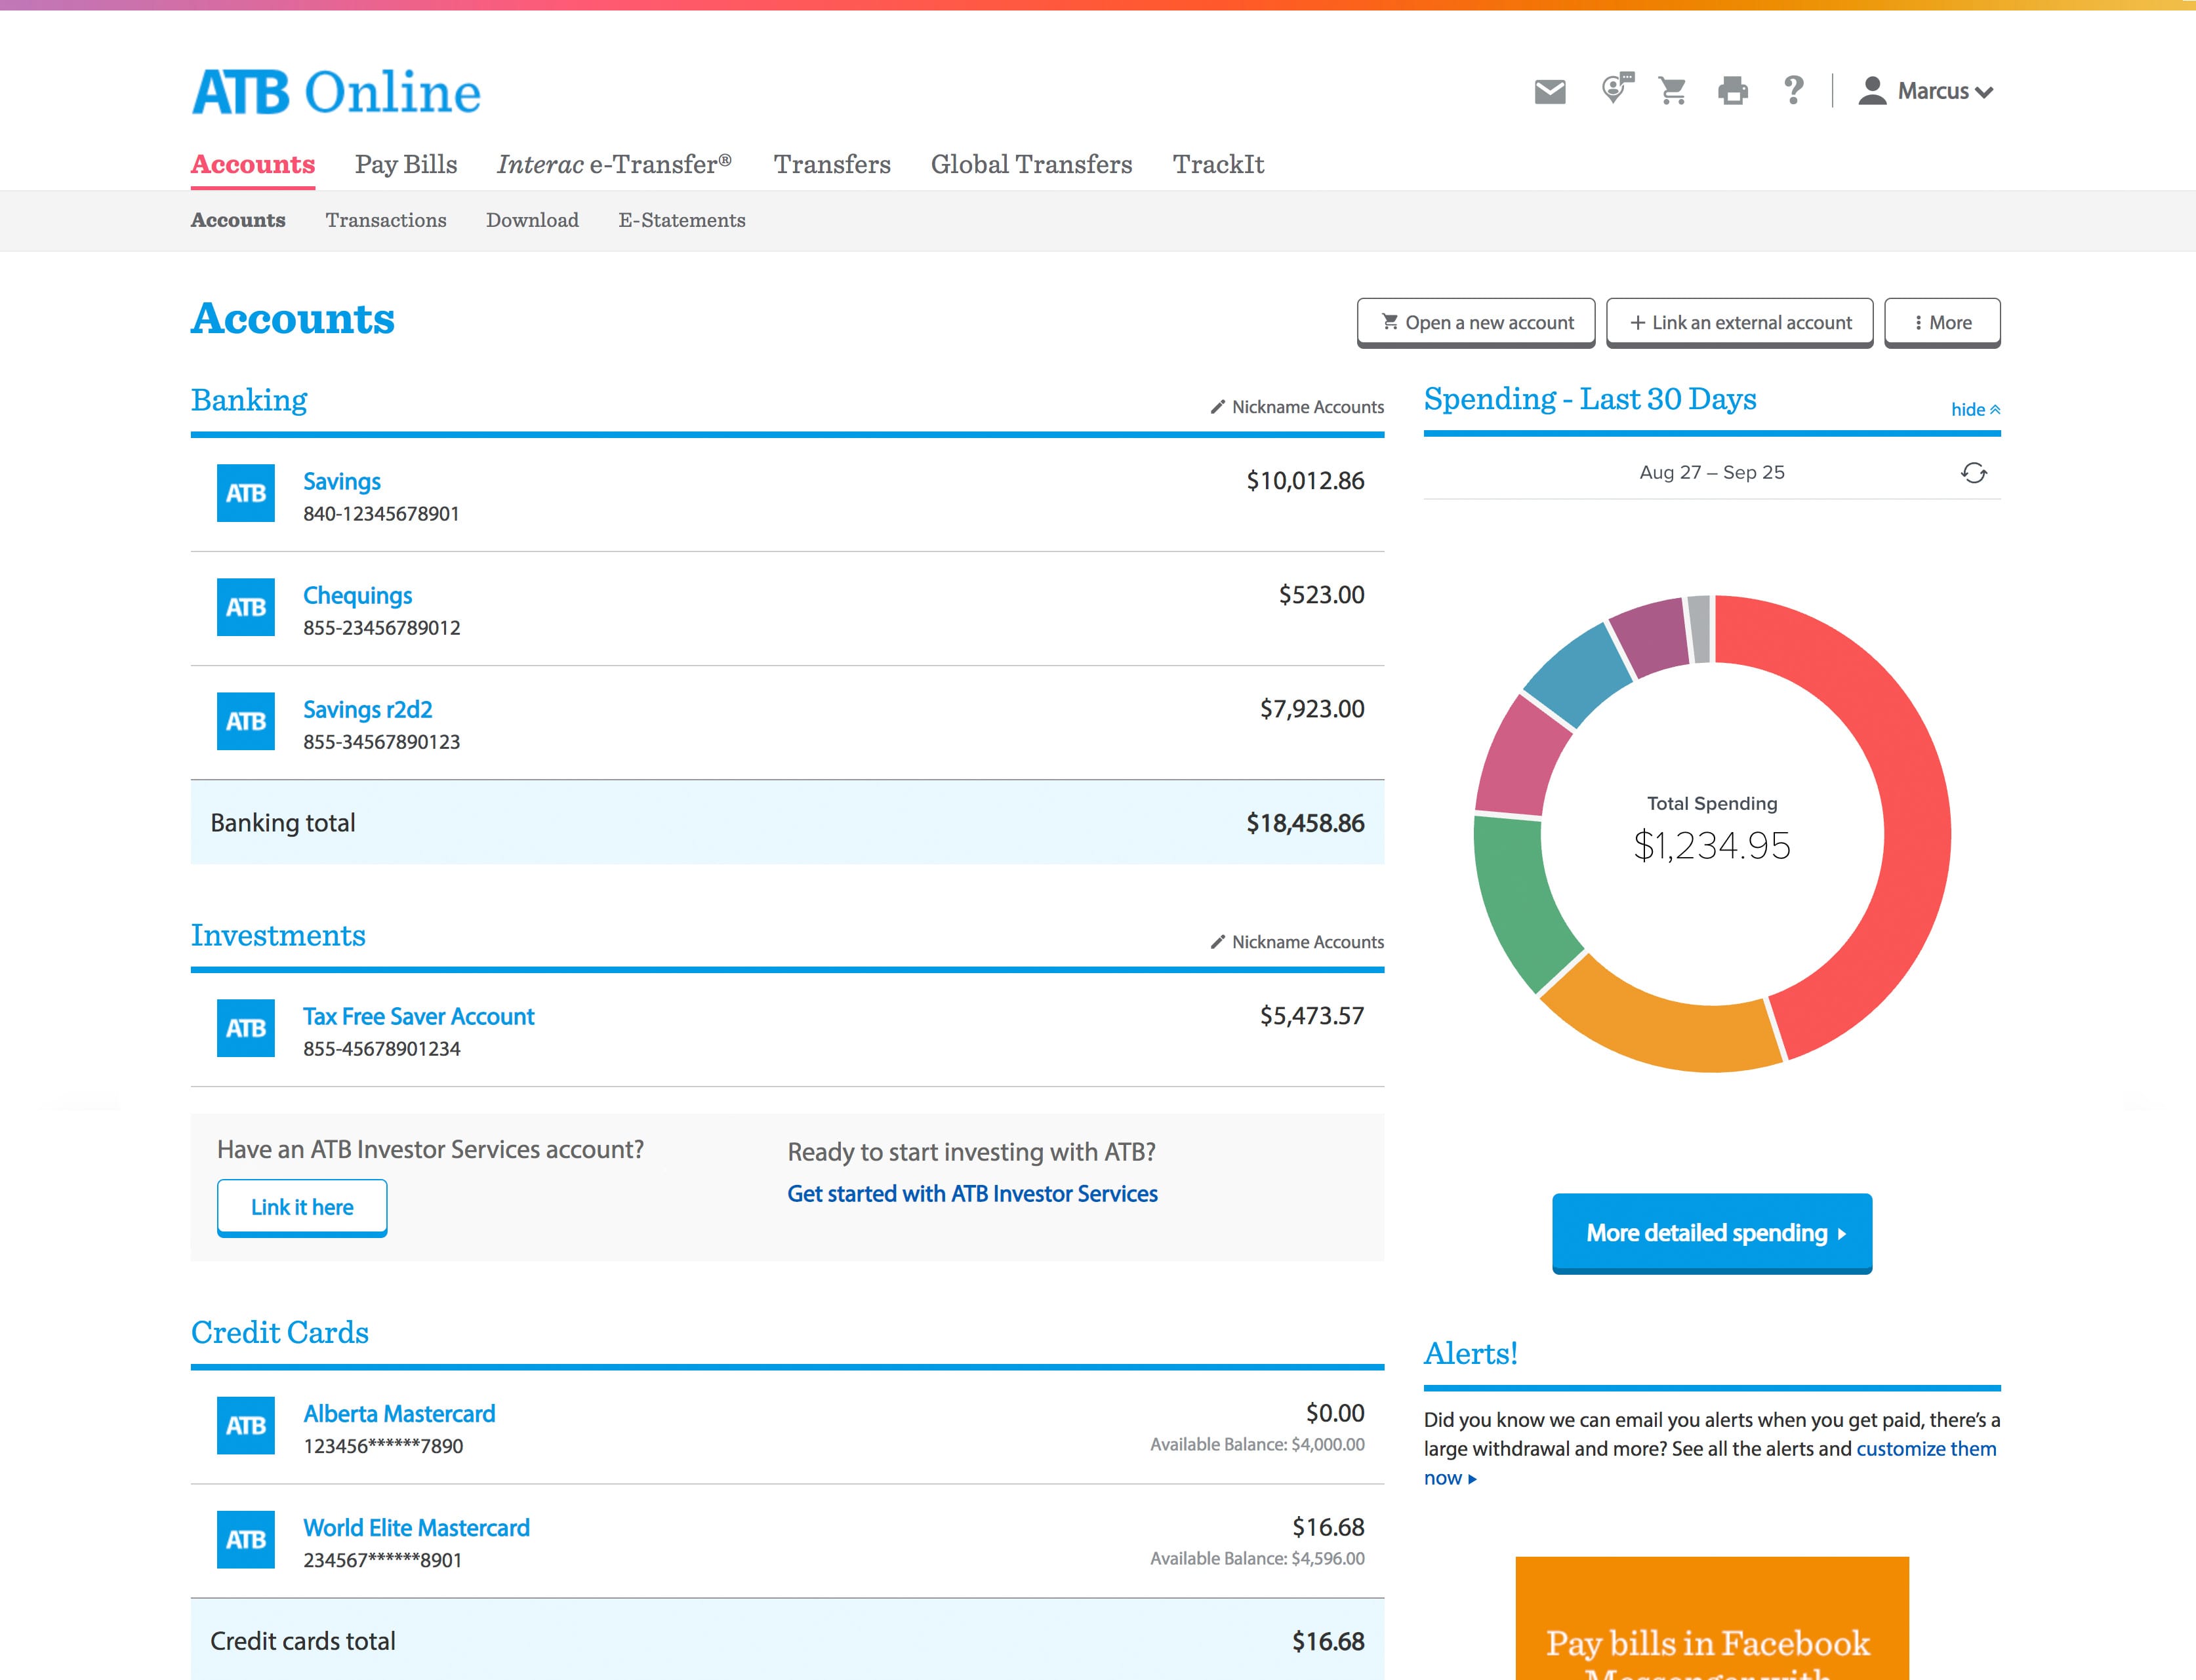This screenshot has height=1680, width=2196.
Task: Click Link an external account button
Action: (1740, 322)
